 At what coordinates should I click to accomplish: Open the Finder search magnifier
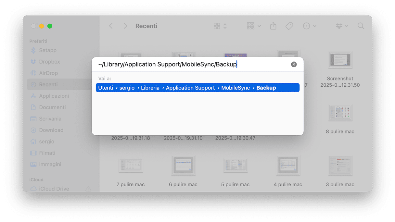361,26
